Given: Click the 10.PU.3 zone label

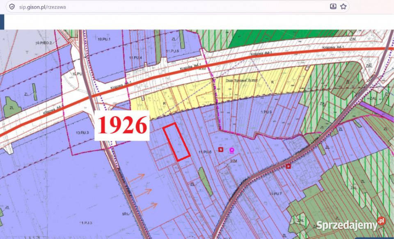Looking at the screenshot, I should [82, 132].
